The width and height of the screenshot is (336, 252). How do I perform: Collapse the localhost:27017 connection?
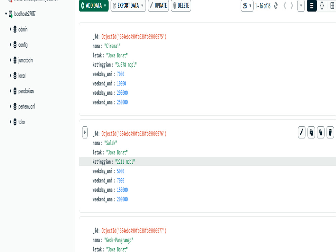[x=6, y=14]
